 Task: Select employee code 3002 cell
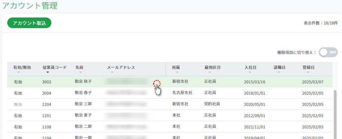[47, 82]
